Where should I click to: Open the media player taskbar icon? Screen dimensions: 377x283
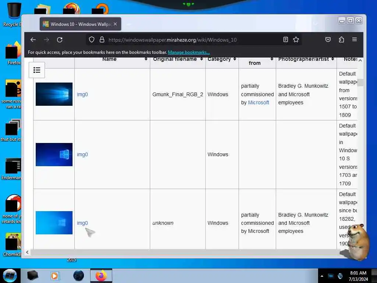click(54, 276)
